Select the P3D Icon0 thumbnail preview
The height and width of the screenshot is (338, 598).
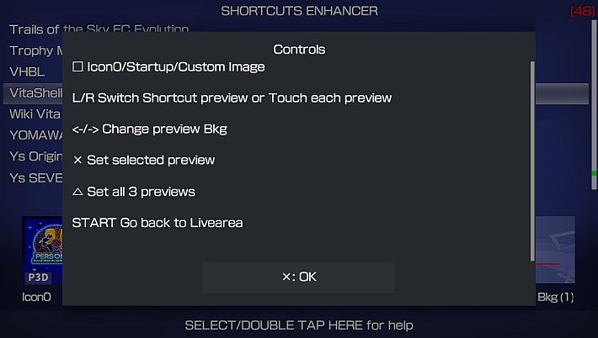pyautogui.click(x=43, y=251)
